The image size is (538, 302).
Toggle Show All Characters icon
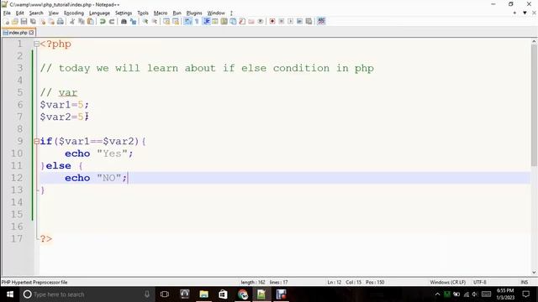(197, 22)
